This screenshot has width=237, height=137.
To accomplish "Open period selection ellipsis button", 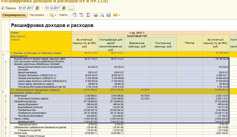I will 71,8.
